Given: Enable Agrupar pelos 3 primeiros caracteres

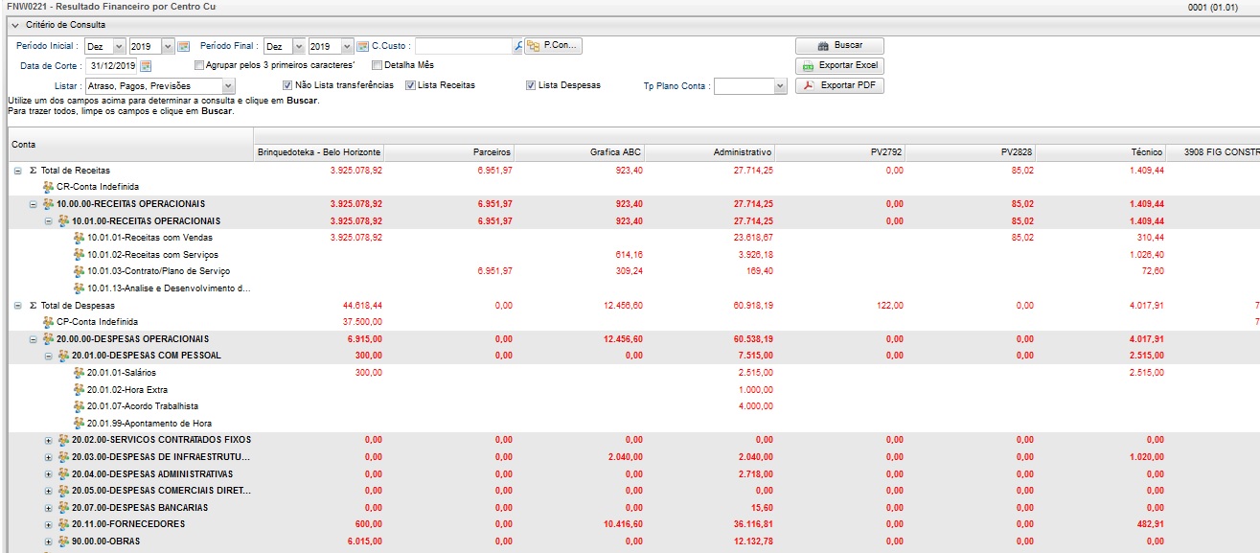Looking at the screenshot, I should pos(199,66).
